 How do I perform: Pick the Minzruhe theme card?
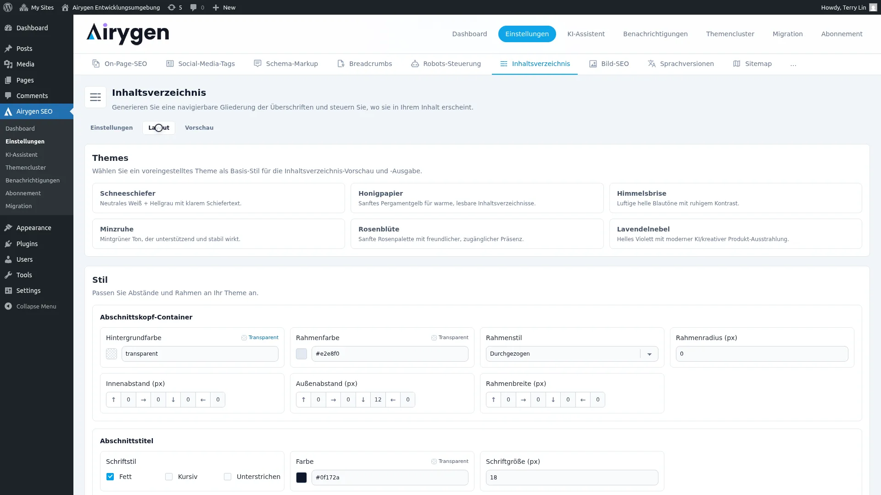[x=218, y=234]
